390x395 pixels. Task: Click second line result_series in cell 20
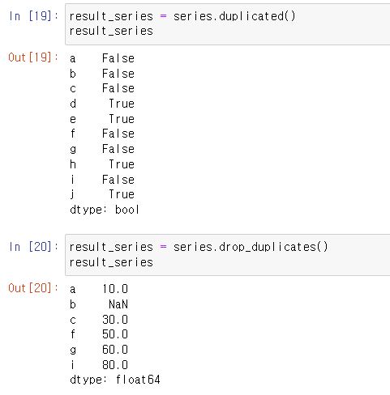point(111,262)
